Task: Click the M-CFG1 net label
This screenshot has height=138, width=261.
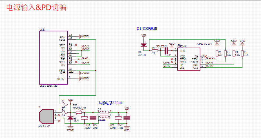Action: tap(210, 58)
